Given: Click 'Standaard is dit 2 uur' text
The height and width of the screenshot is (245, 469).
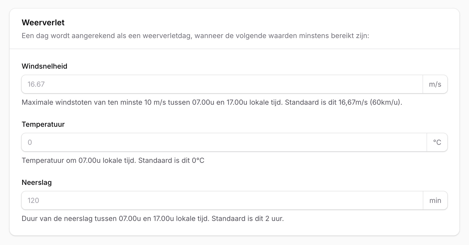Looking at the screenshot, I should pyautogui.click(x=248, y=218).
